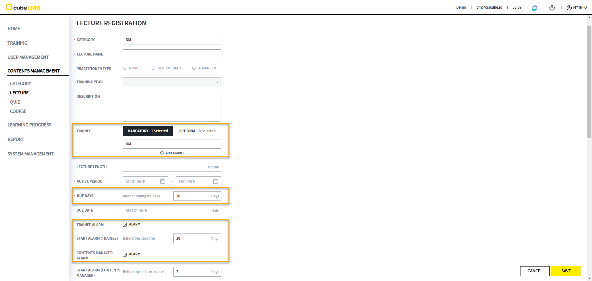Click the Lecture Name input field
The height and width of the screenshot is (281, 592).
172,54
